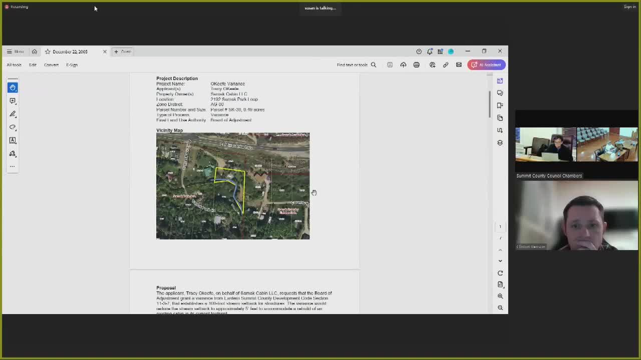Screen dimensions: 641x360
Task: Zoom in using the magnifier icon
Action: 500,295
